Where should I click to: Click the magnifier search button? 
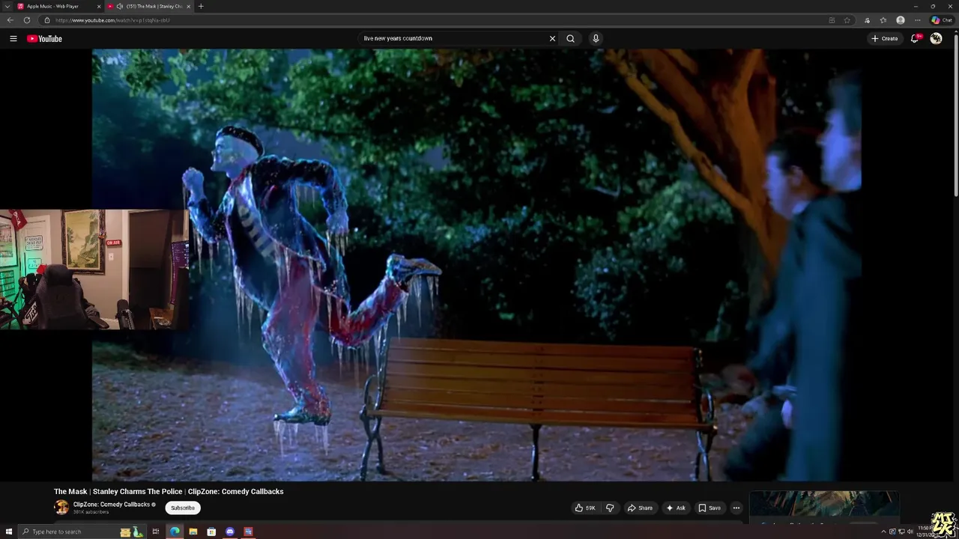tap(570, 38)
